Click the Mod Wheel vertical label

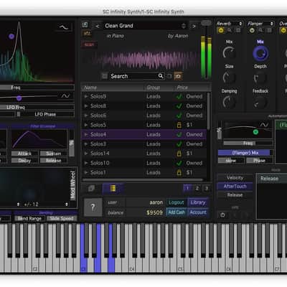pyautogui.click(x=72, y=185)
